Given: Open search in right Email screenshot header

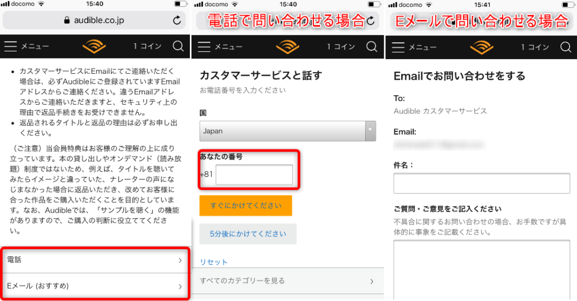Looking at the screenshot, I should 566,47.
